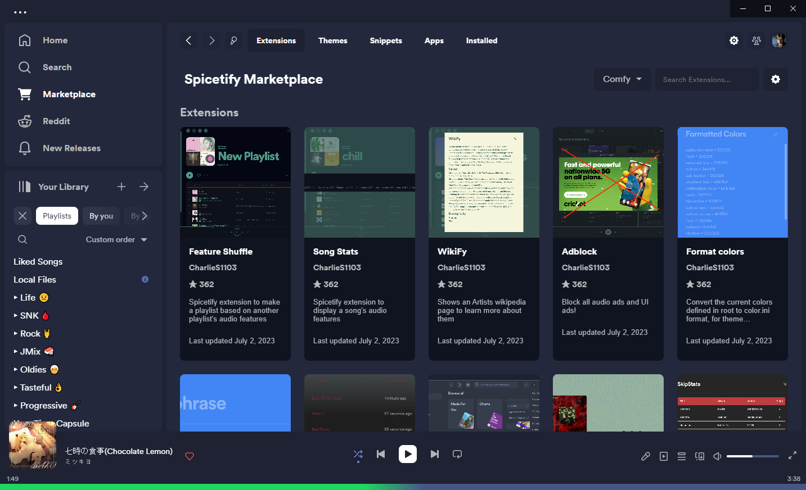Open the WikiFy extension title
The width and height of the screenshot is (806, 490).
click(x=452, y=252)
